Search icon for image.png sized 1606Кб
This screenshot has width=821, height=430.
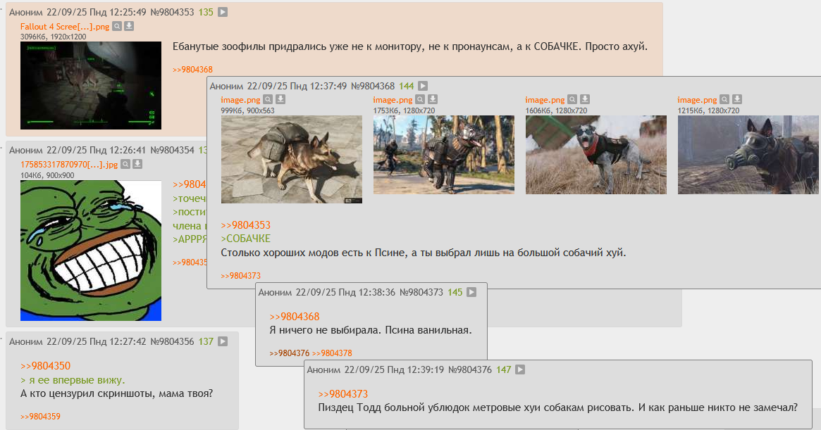pyautogui.click(x=572, y=99)
